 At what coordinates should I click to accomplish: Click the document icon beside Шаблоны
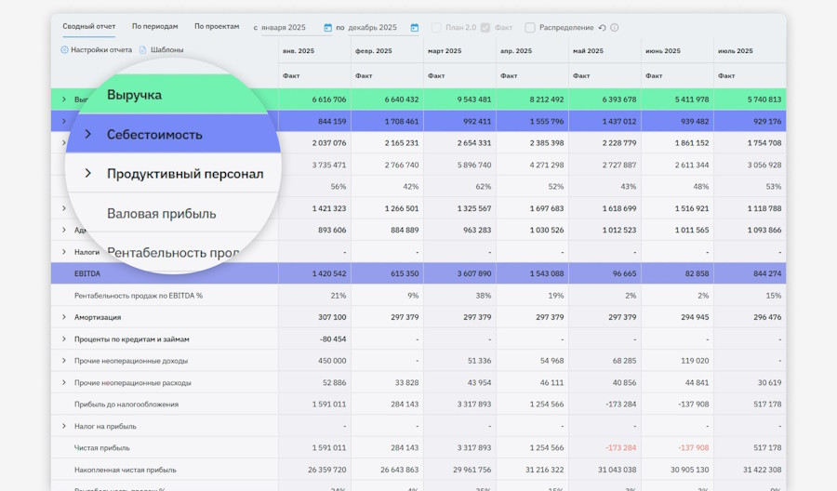click(x=142, y=50)
